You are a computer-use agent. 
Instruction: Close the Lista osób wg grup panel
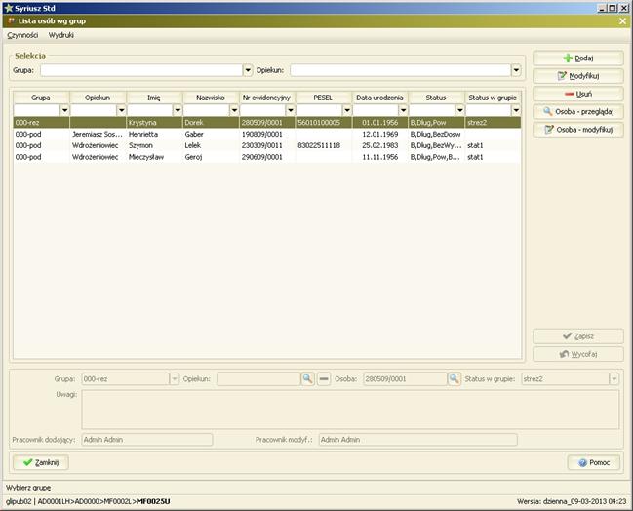622,21
